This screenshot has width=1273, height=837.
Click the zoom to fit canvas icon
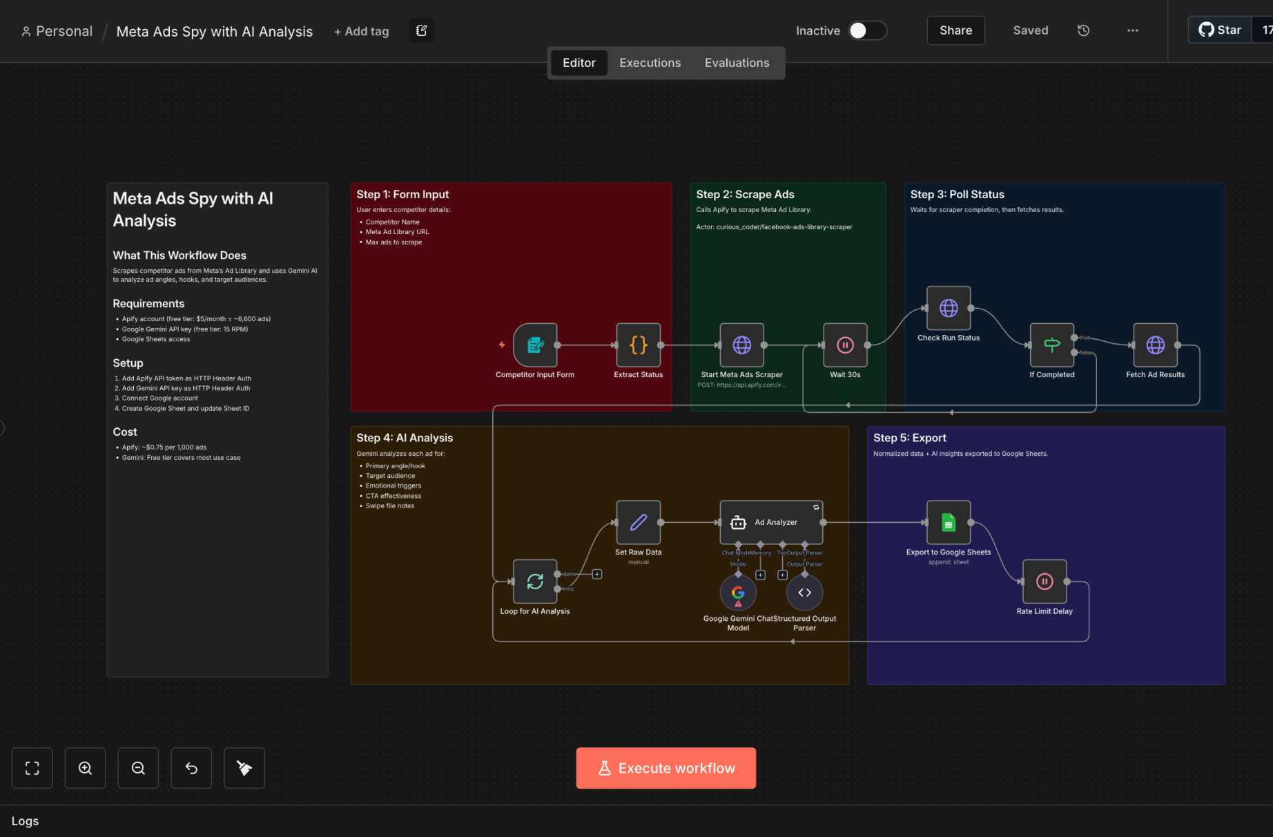point(32,767)
